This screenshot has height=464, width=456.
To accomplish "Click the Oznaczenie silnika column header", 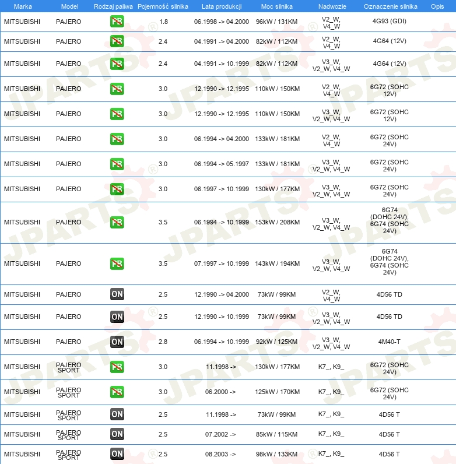I will [x=390, y=6].
